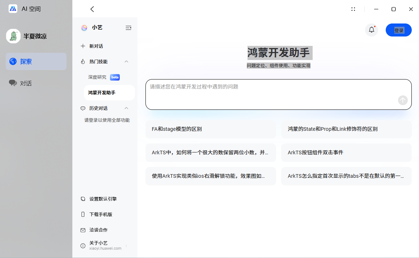Collapse the 历史对话 section

tap(126, 108)
